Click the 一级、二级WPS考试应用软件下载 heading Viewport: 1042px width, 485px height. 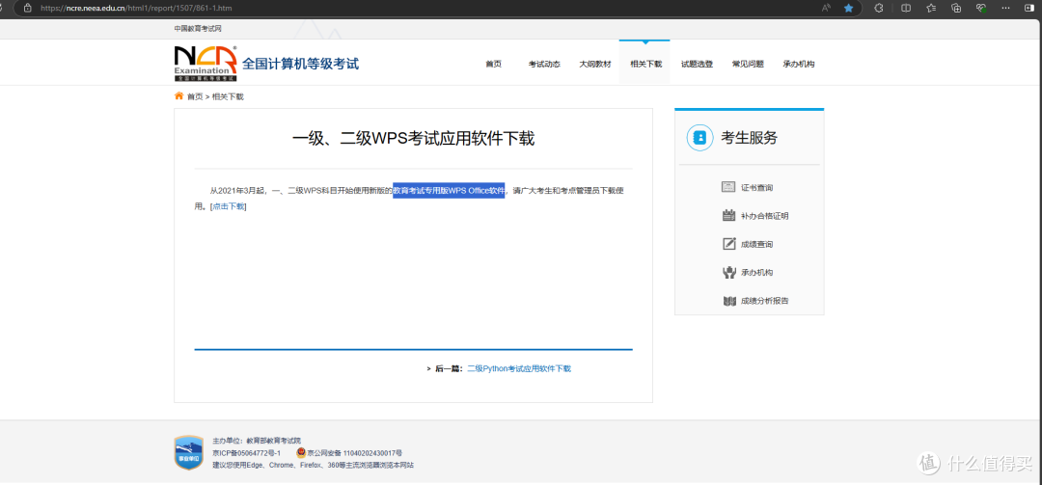413,139
